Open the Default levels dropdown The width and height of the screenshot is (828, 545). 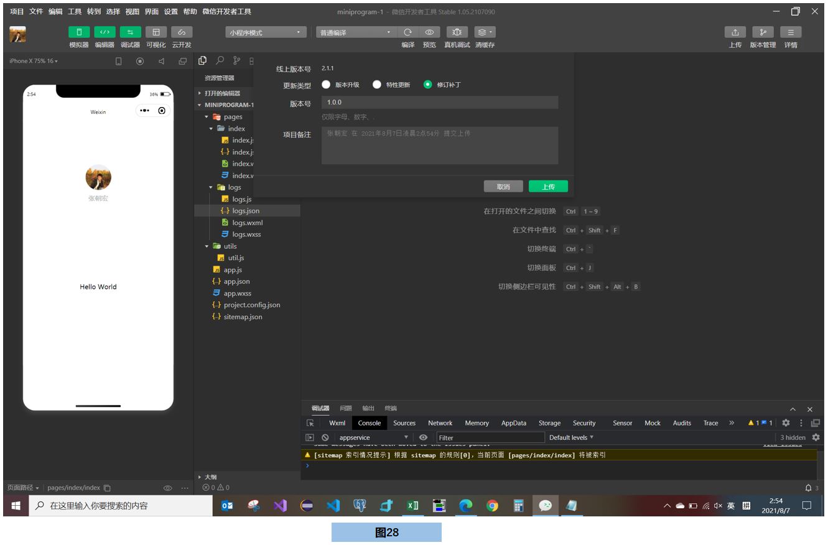coord(571,437)
